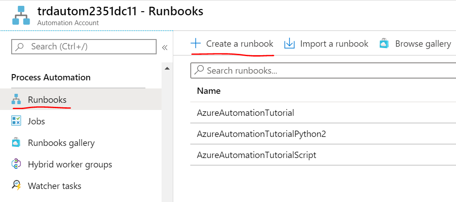Screen dimensions: 456x202
Task: Click the Browse gallery bag icon
Action: pos(384,44)
